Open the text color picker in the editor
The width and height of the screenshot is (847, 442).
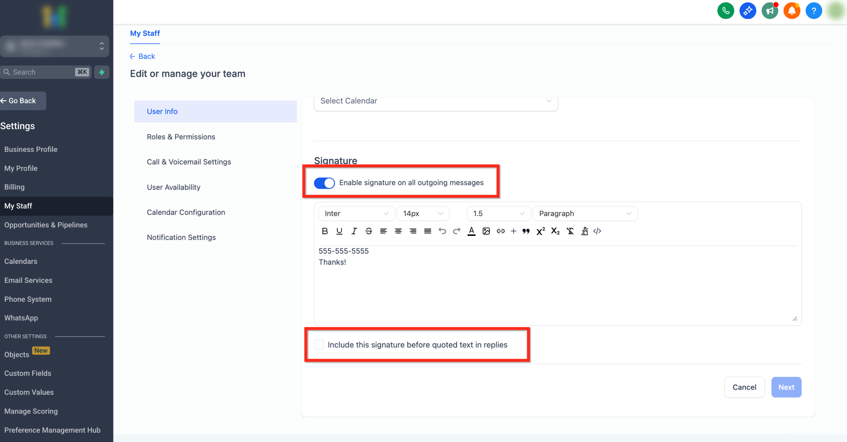click(471, 231)
